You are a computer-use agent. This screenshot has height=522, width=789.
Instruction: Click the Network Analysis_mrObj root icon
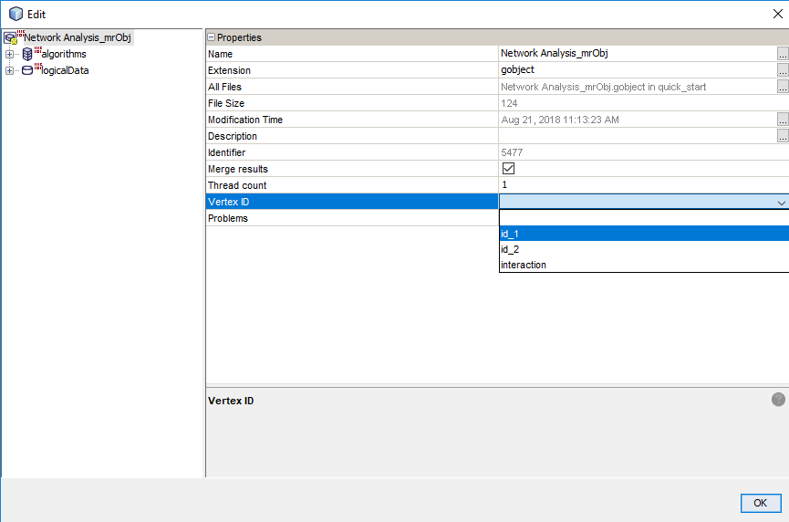click(x=11, y=38)
